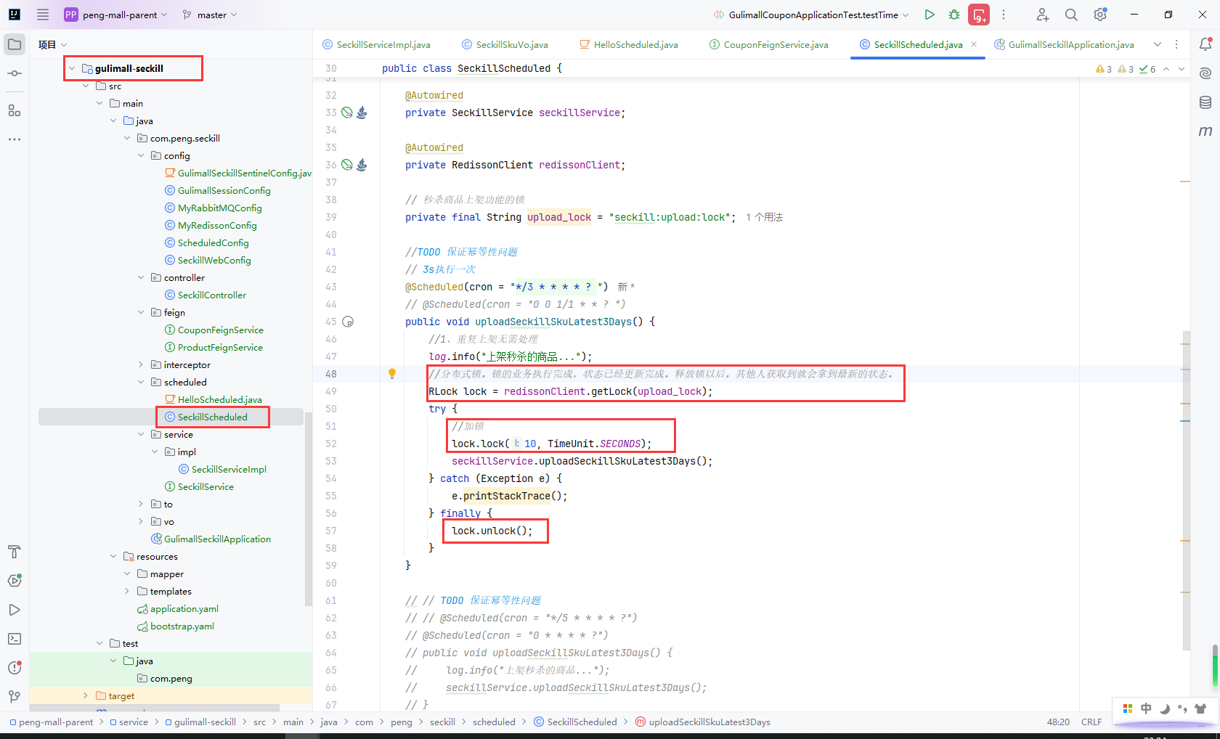1220x739 pixels.
Task: Toggle the Chinese input mode 中 indicator
Action: [1146, 709]
